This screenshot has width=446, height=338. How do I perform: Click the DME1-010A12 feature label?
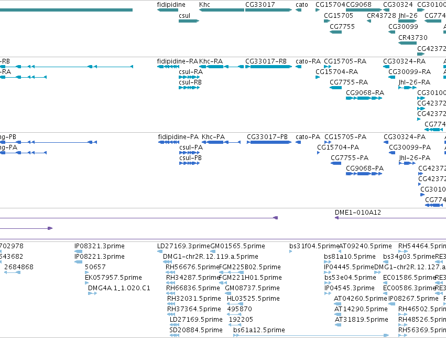coord(358,213)
